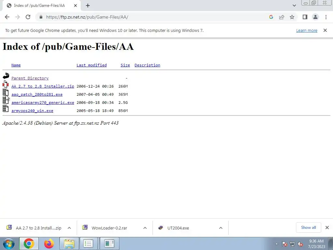
Task: Click the muted volume icon in tray
Action: 300,244
